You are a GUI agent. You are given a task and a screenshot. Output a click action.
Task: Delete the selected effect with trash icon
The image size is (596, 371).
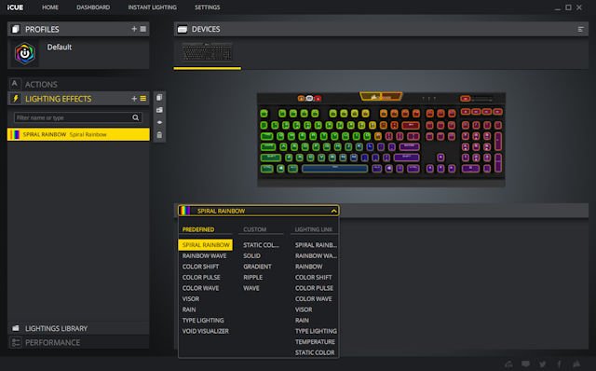tap(159, 135)
